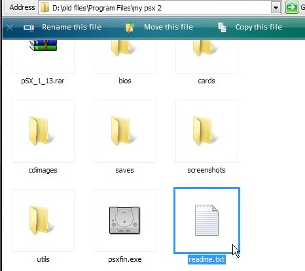Viewport: 305px width, 271px height.
Task: Click the Move this file link
Action: coord(168,27)
